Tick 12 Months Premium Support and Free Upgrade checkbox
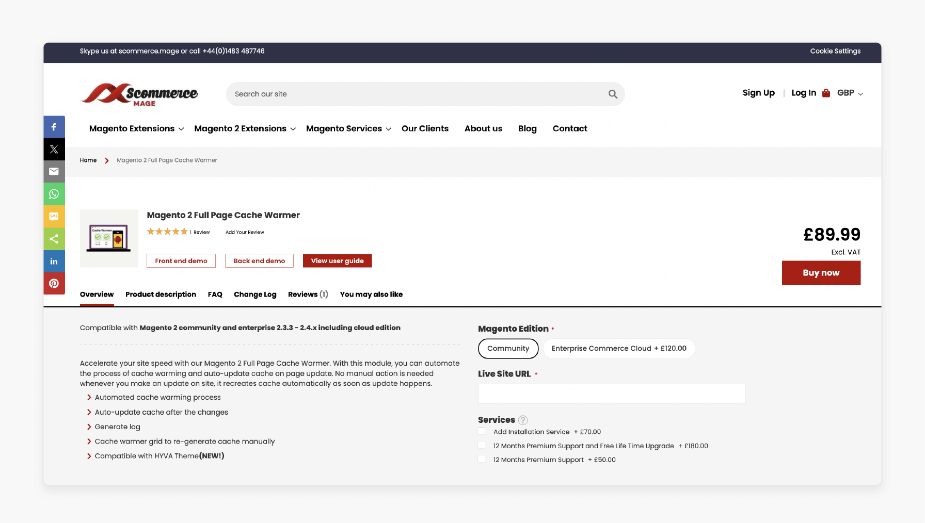This screenshot has height=523, width=925. [482, 445]
